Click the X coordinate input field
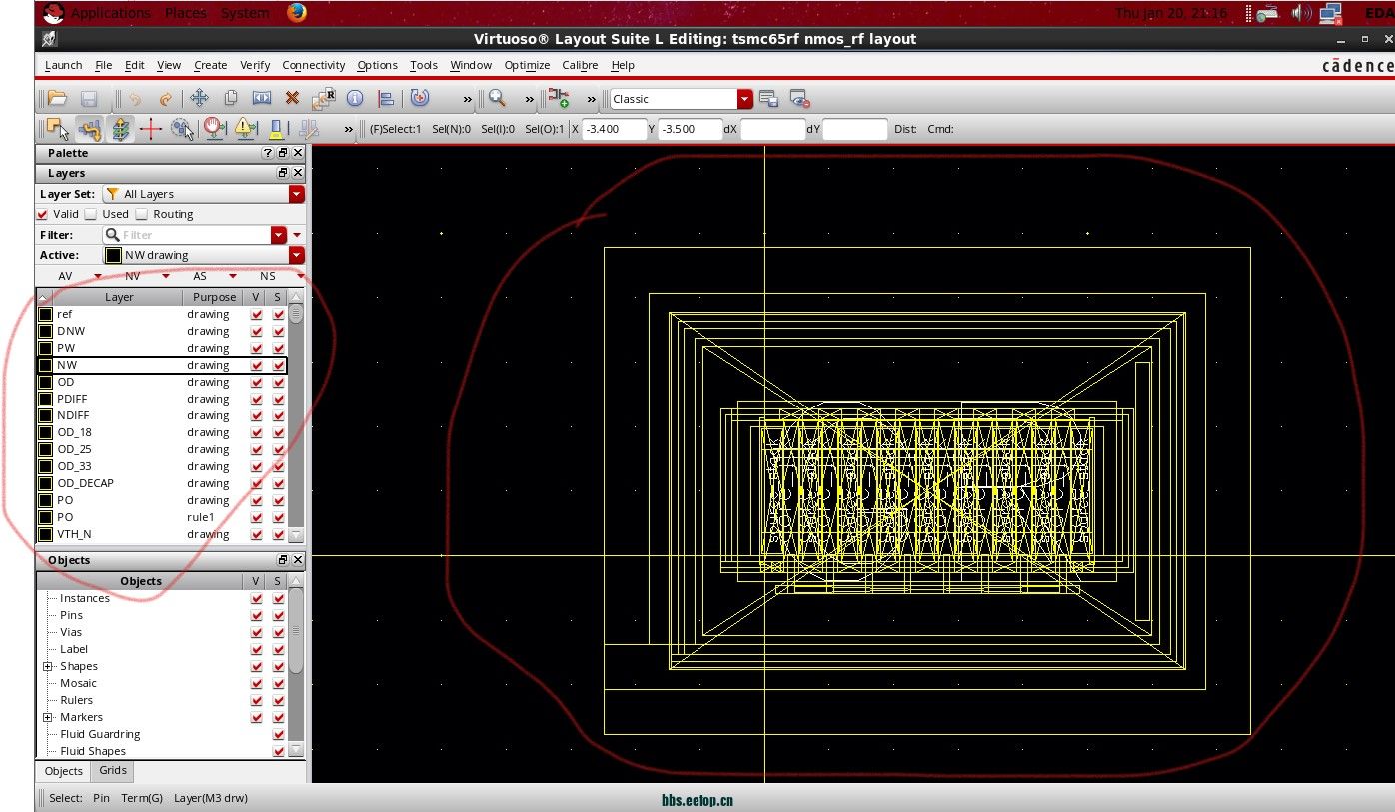Image resolution: width=1395 pixels, height=812 pixels. [615, 129]
